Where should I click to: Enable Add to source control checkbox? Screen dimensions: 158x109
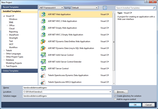tap(115, 99)
